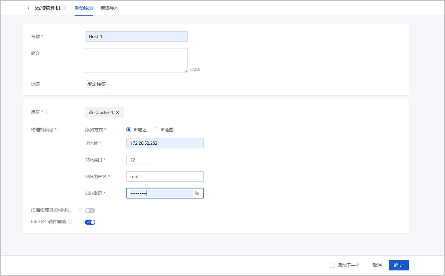The image size is (445, 276).
Task: Open info icon next to 添加物理机 title
Action: tap(65, 8)
